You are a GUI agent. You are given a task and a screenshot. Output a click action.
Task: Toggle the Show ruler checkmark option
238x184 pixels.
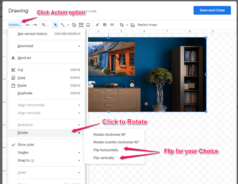tap(46, 144)
